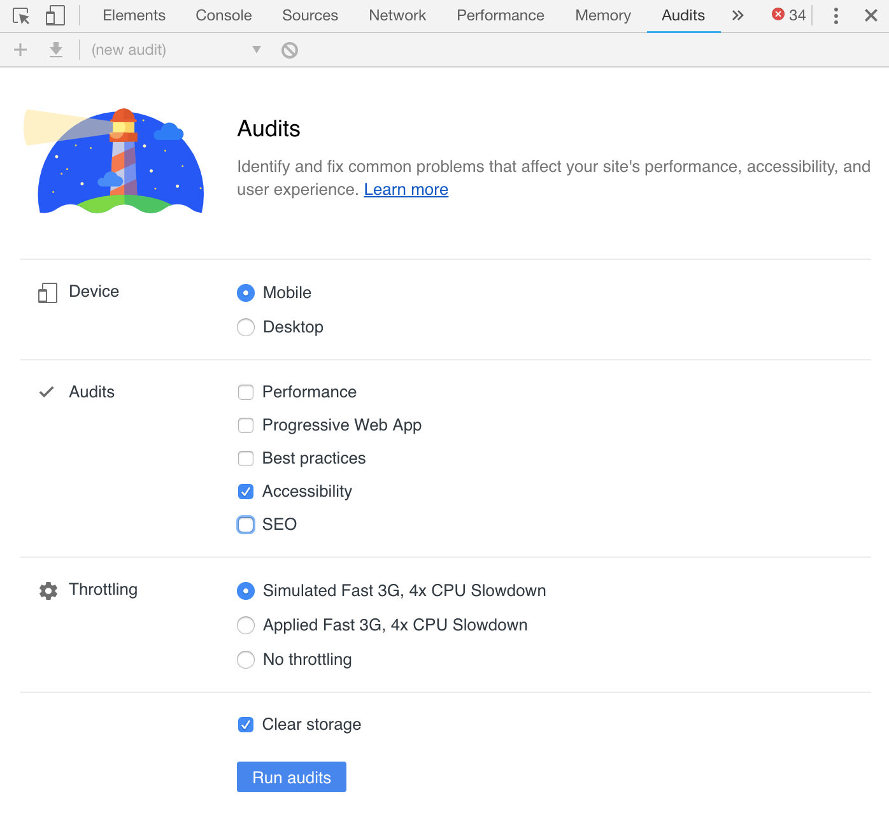
Task: Open the (new audit) dropdown
Action: 176,50
